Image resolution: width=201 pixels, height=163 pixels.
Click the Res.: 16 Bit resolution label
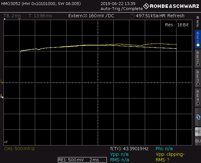177,24
